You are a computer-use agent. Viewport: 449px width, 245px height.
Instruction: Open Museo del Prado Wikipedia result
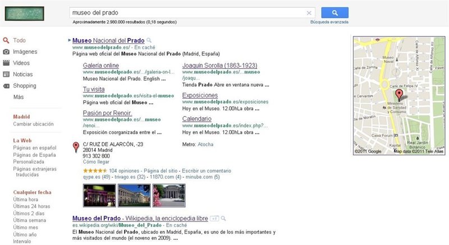coord(140,219)
